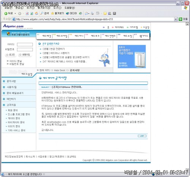Open FAQ item 애드머니 사용하기
This screenshot has height=177, width=190.
(x=56, y=53)
